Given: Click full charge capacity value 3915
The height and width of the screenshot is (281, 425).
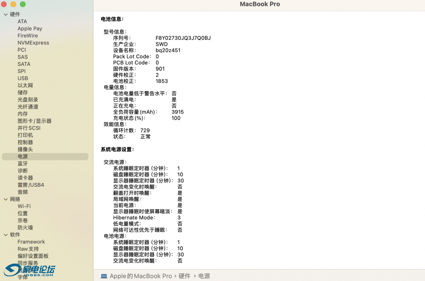Looking at the screenshot, I should 178,112.
